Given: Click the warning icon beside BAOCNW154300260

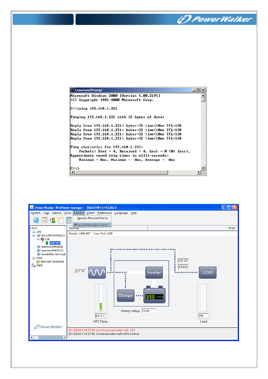Looking at the screenshot, I should 38,262.
